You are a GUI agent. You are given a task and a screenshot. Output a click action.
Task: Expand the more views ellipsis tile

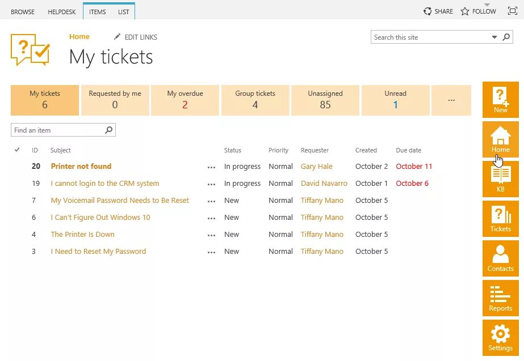[451, 100]
